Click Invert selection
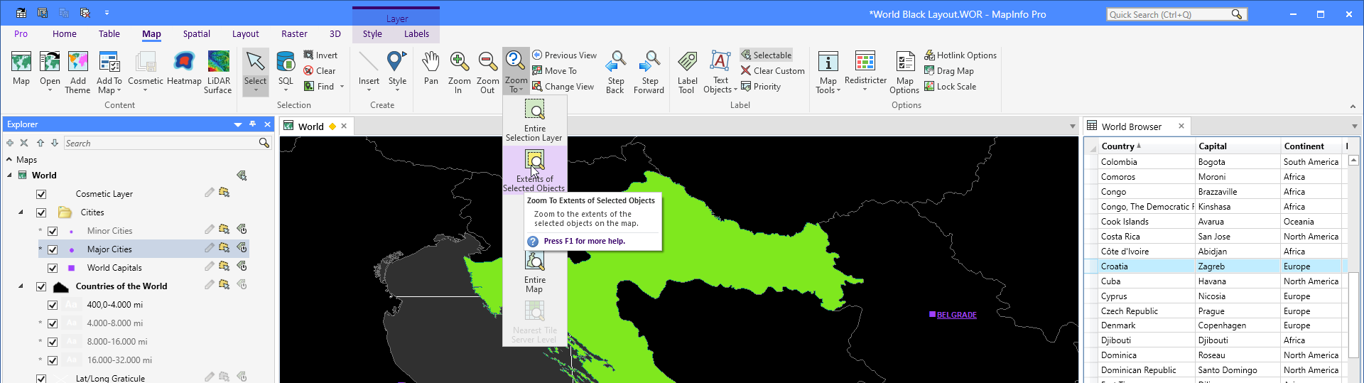 [x=320, y=55]
